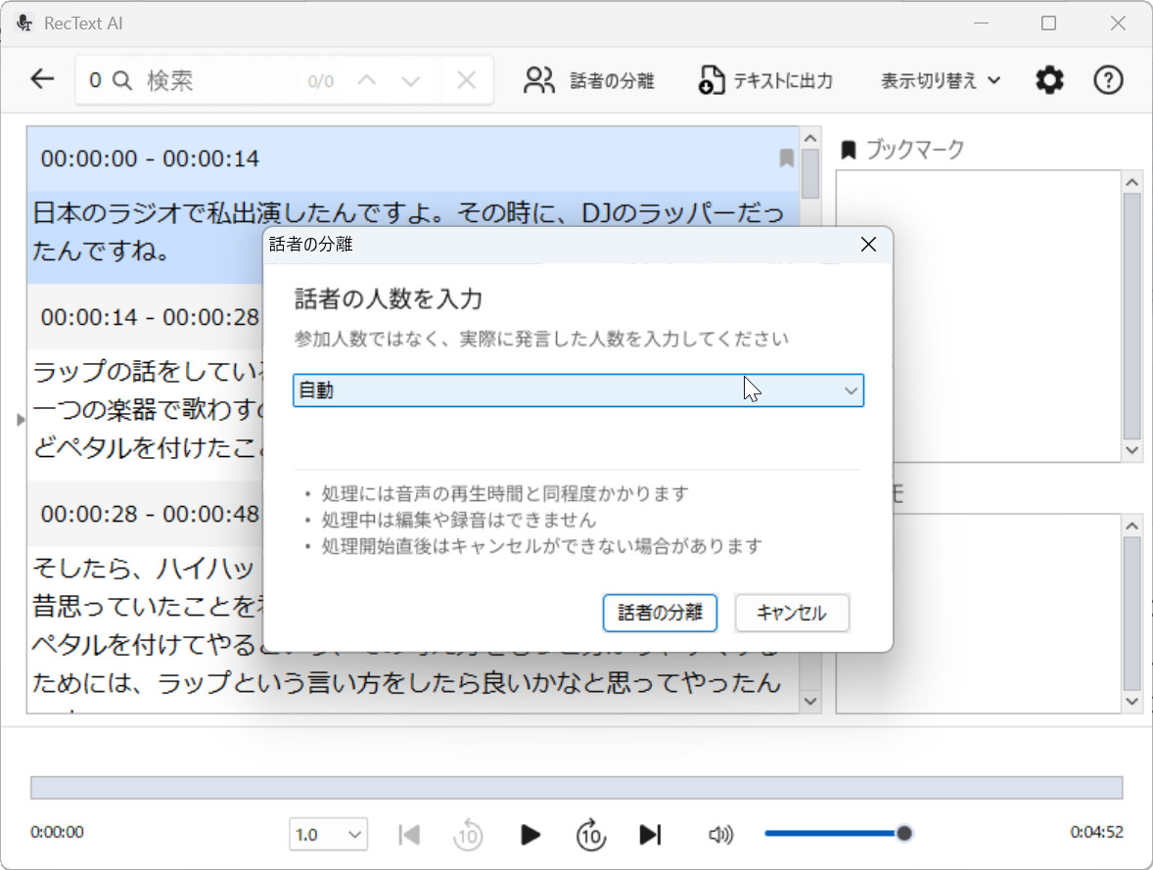This screenshot has width=1153, height=870.
Task: Click the 話者の分離 toolbar icon
Action: point(539,80)
